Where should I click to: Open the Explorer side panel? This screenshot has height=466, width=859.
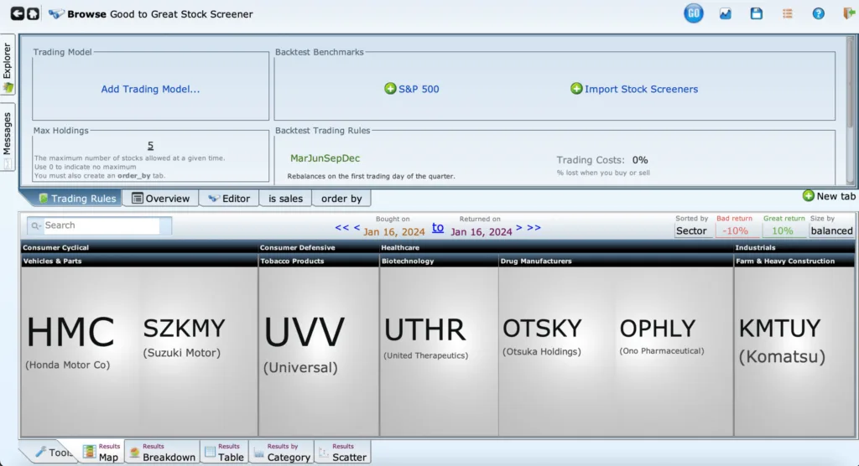point(8,65)
